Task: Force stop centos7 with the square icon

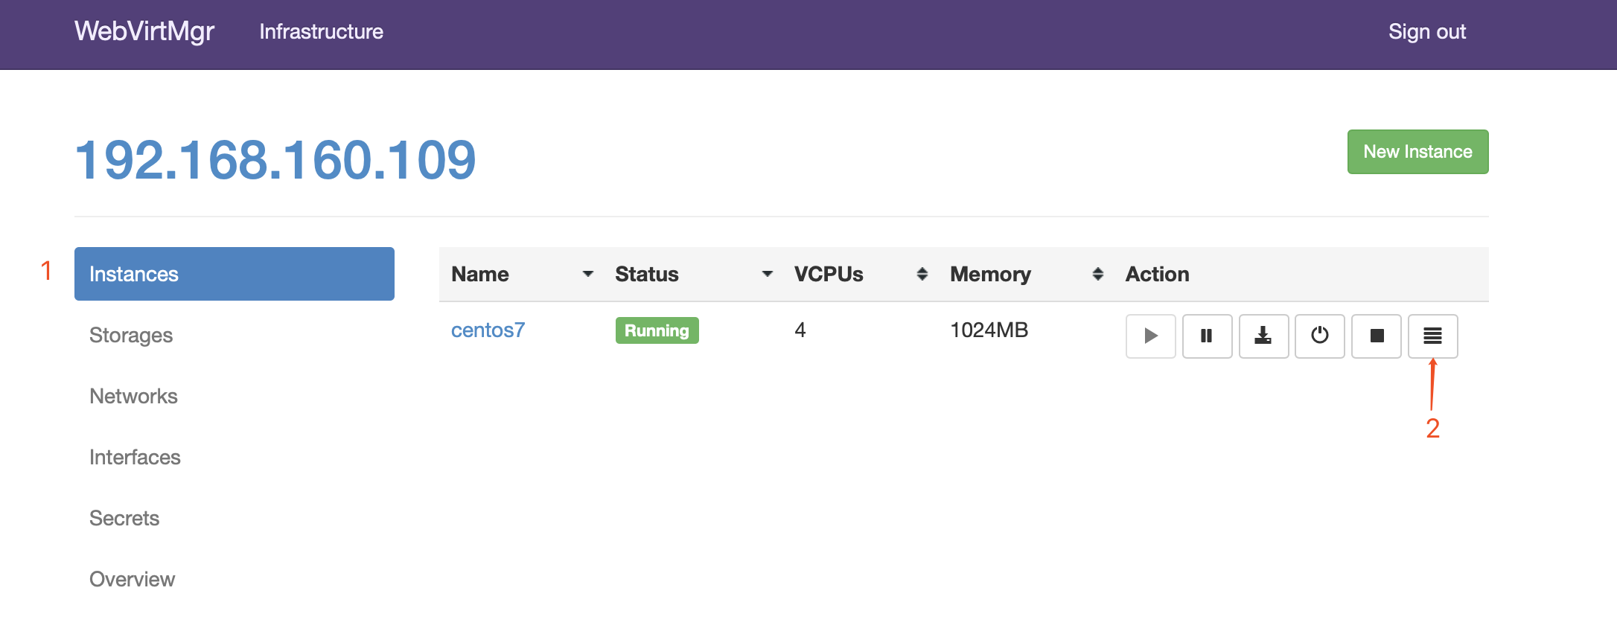Action: click(x=1377, y=336)
